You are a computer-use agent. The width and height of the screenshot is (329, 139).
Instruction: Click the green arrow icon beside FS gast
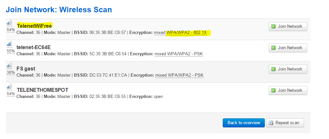click(274, 69)
